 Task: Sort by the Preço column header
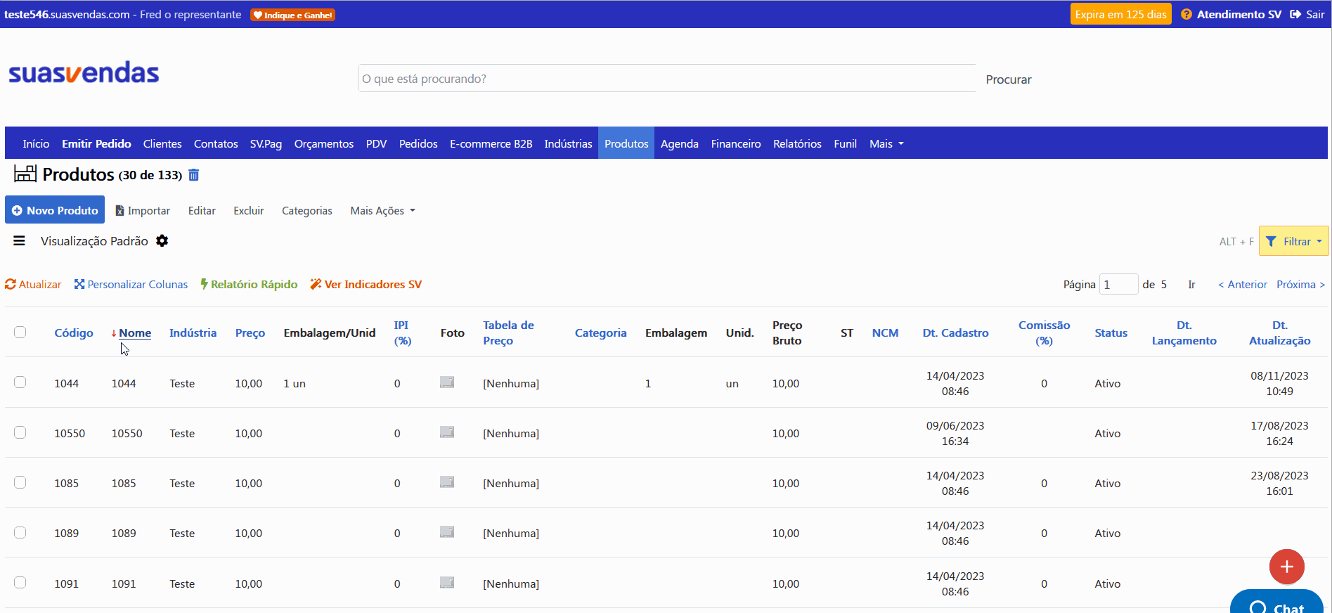(x=250, y=333)
